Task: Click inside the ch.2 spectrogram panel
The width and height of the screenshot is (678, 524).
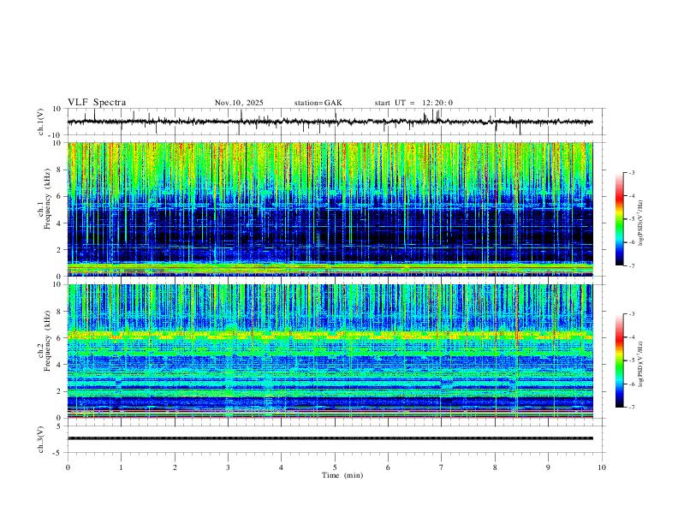Action: (x=330, y=351)
